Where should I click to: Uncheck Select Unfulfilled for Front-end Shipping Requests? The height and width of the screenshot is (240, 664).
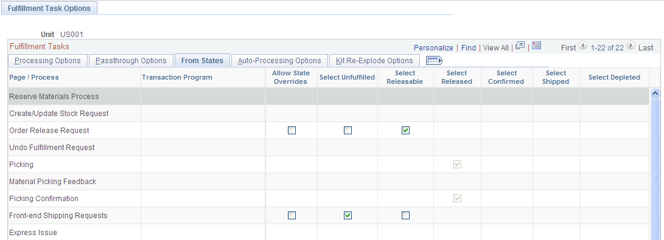coord(348,216)
